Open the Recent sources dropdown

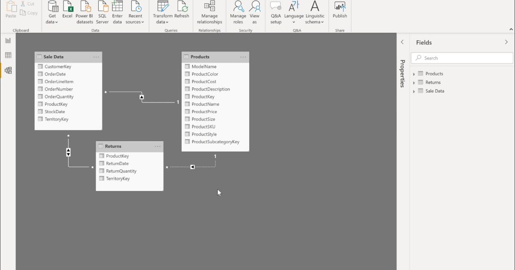point(135,13)
